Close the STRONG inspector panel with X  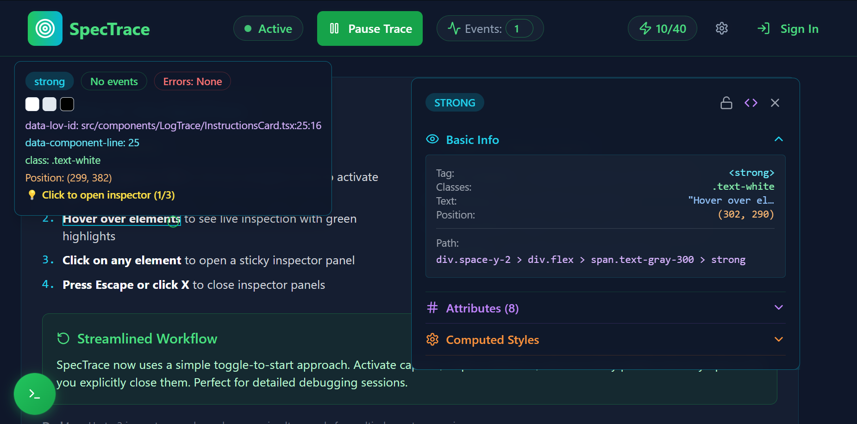click(x=775, y=103)
